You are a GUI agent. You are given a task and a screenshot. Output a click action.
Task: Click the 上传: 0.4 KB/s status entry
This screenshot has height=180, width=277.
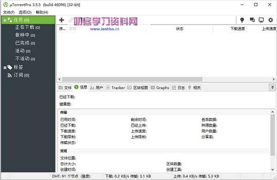click(196, 176)
